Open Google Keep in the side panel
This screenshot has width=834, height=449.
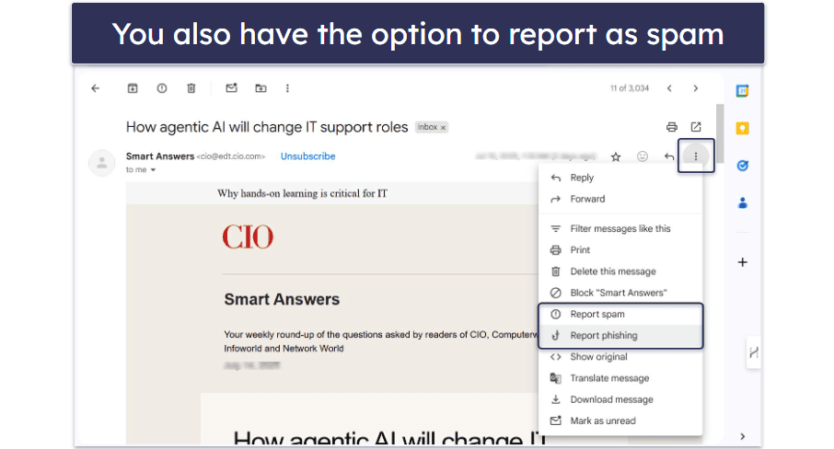743,128
